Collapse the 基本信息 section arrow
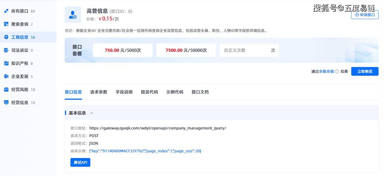 (92, 113)
